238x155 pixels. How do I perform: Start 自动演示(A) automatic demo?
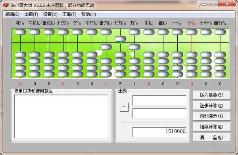(x=212, y=116)
